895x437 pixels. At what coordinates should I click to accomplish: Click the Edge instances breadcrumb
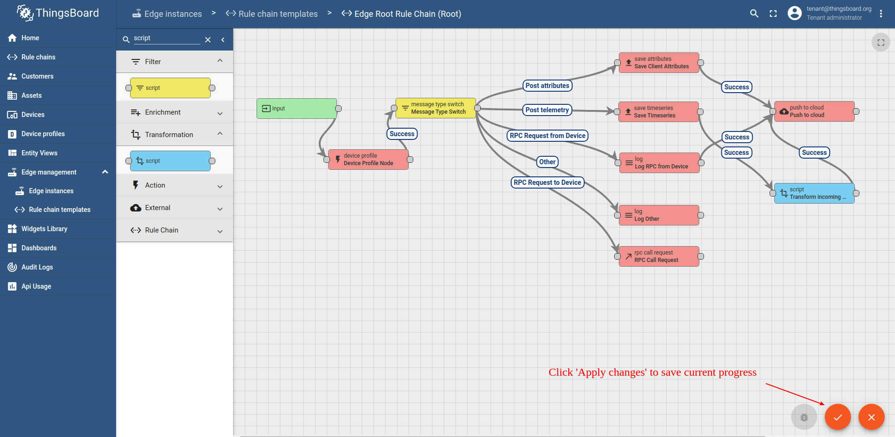pos(167,14)
